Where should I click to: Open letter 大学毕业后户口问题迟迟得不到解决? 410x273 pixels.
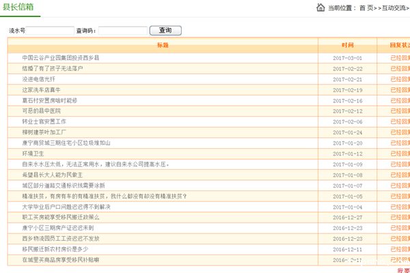pyautogui.click(x=66, y=207)
